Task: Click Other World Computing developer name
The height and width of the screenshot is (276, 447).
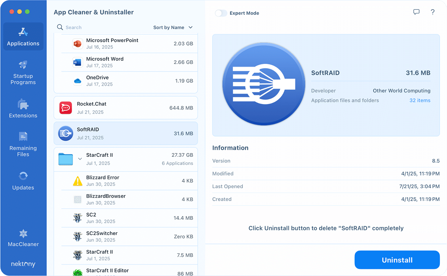Action: (x=402, y=91)
